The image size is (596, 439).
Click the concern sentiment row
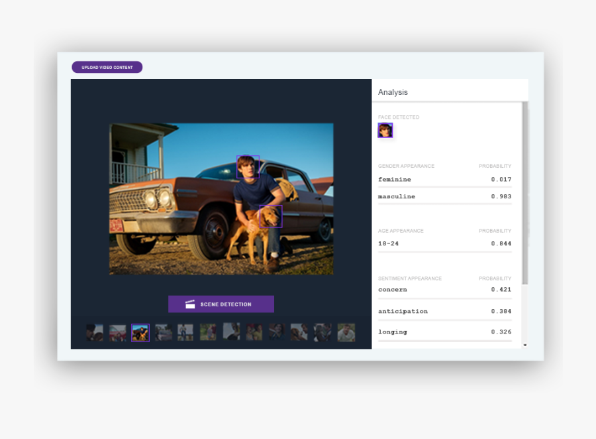point(444,290)
